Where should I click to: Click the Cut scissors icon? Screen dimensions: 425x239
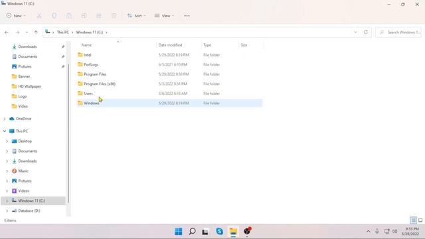click(39, 16)
